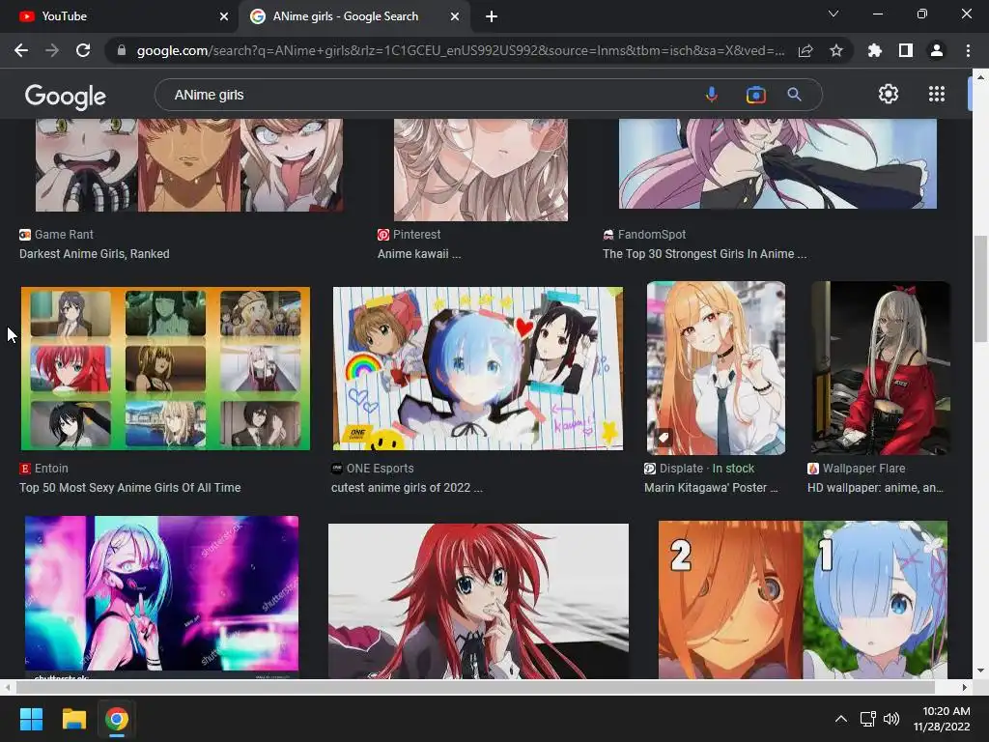The width and height of the screenshot is (989, 742).
Task: Open Darkest Anime Girls, Ranked result
Action: click(94, 254)
